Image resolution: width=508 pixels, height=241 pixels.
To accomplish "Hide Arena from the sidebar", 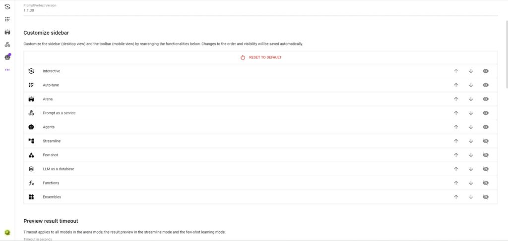I will 486,99.
